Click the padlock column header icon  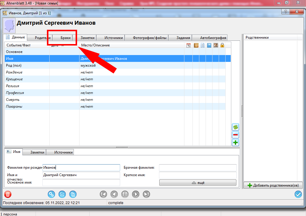tap(222, 45)
